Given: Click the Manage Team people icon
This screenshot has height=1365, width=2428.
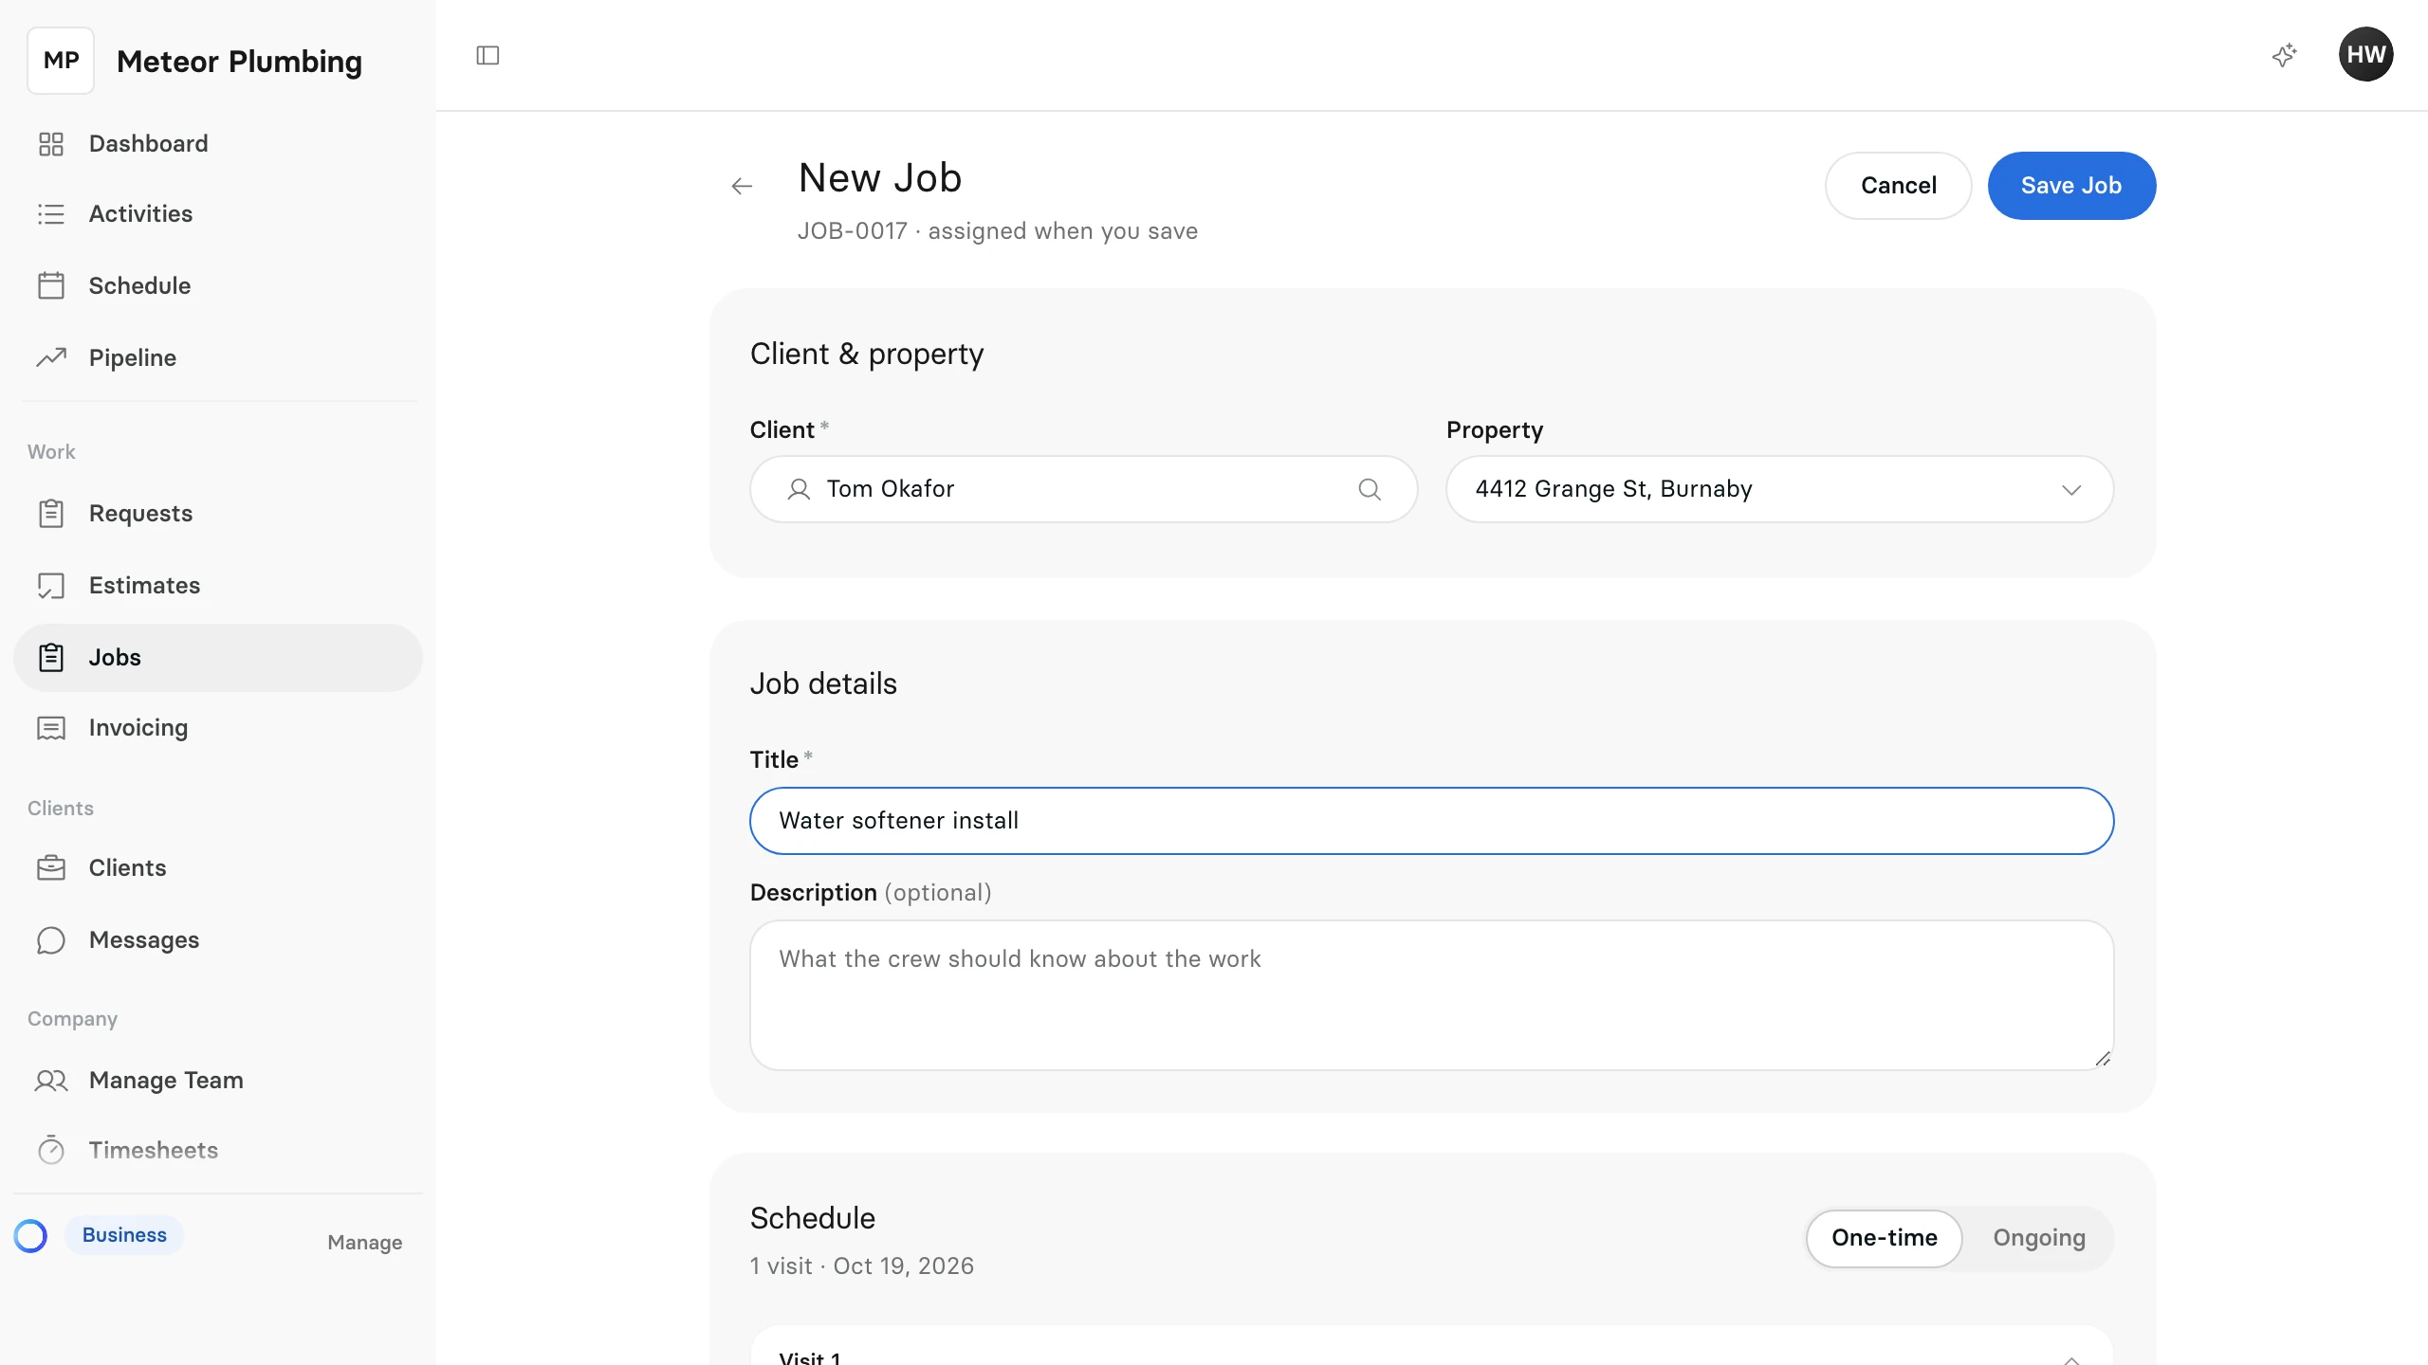Looking at the screenshot, I should [51, 1081].
